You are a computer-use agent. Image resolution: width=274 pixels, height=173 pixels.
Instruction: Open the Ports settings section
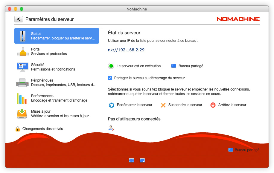[x=49, y=51]
